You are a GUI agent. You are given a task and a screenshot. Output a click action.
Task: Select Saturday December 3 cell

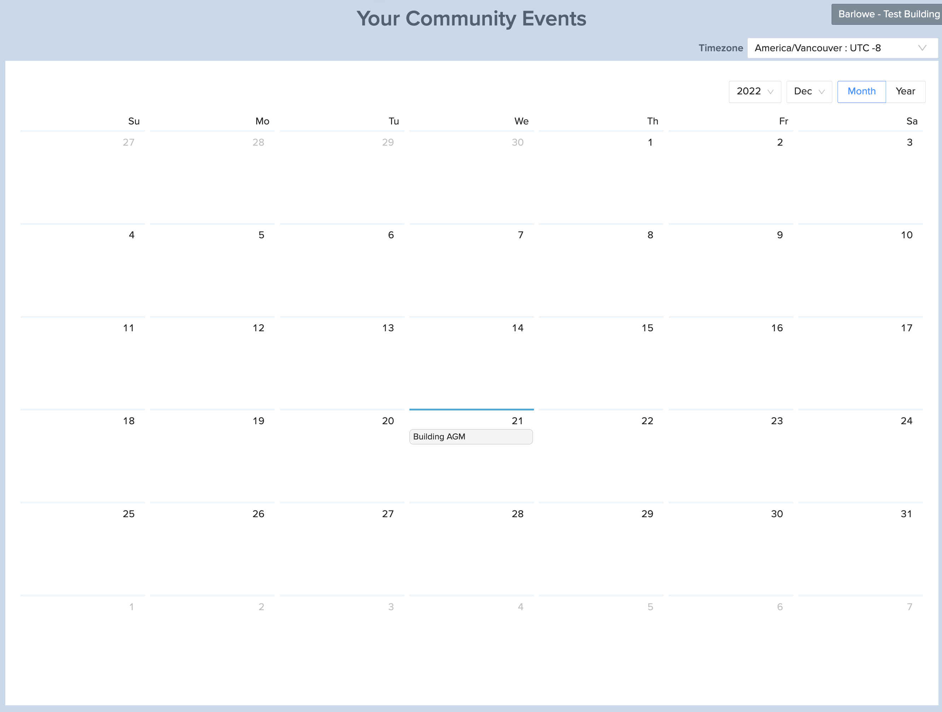pyautogui.click(x=860, y=176)
